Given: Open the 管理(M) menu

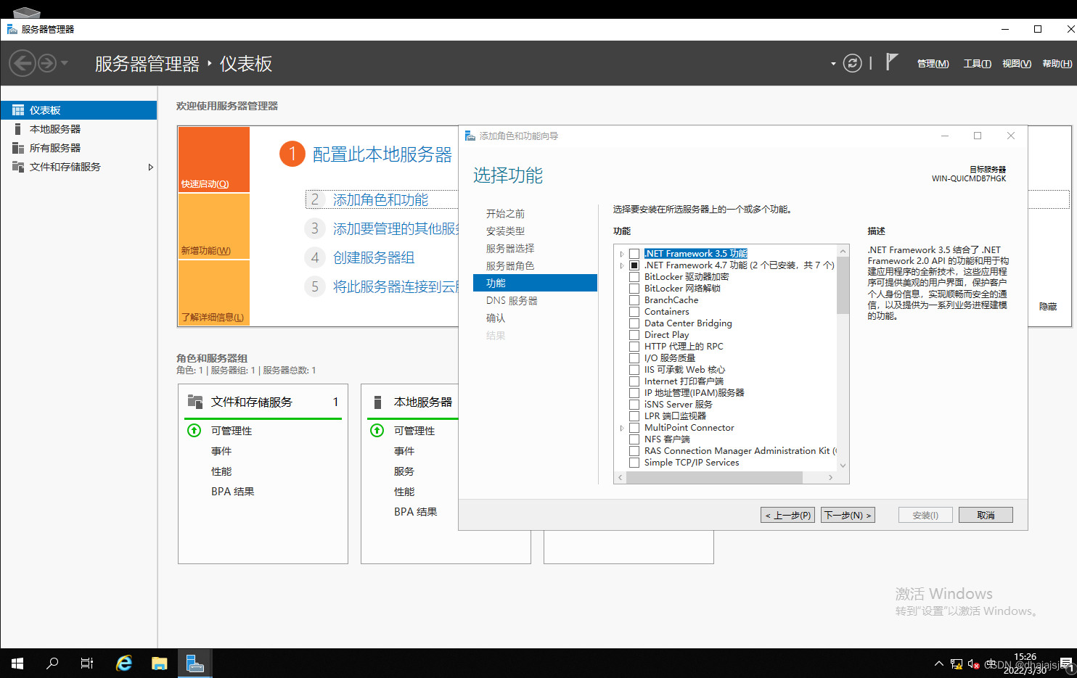Looking at the screenshot, I should coord(933,64).
